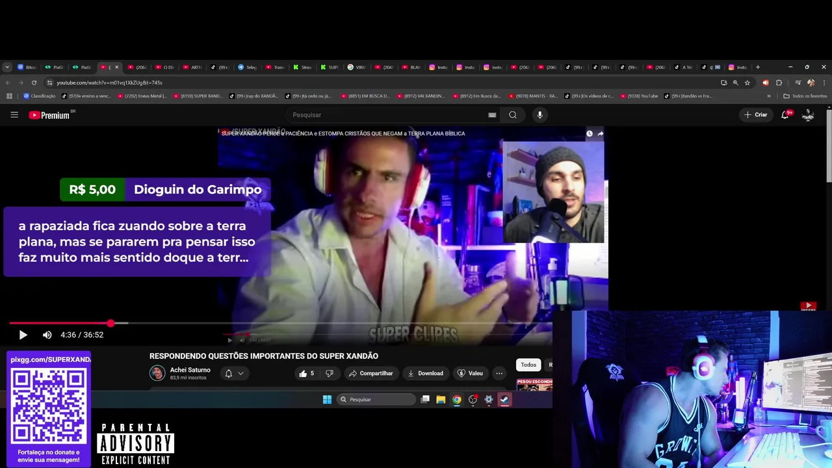Click the Criar create button
Image resolution: width=832 pixels, height=468 pixels.
(756, 114)
